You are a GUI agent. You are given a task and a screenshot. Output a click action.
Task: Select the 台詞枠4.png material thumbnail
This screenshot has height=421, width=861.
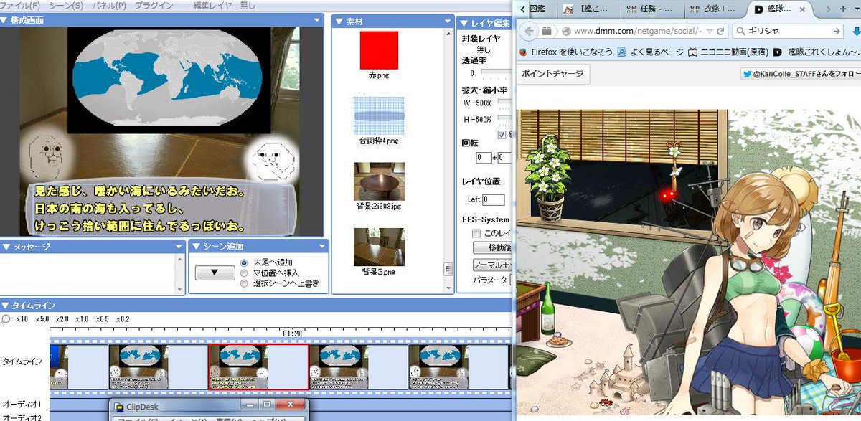pyautogui.click(x=378, y=115)
